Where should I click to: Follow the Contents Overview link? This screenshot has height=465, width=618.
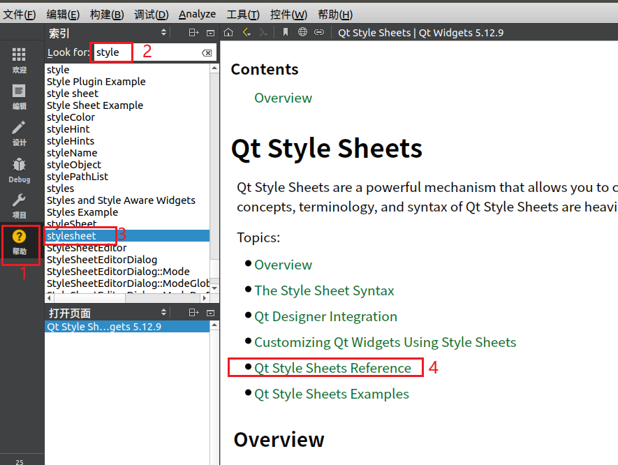point(283,98)
